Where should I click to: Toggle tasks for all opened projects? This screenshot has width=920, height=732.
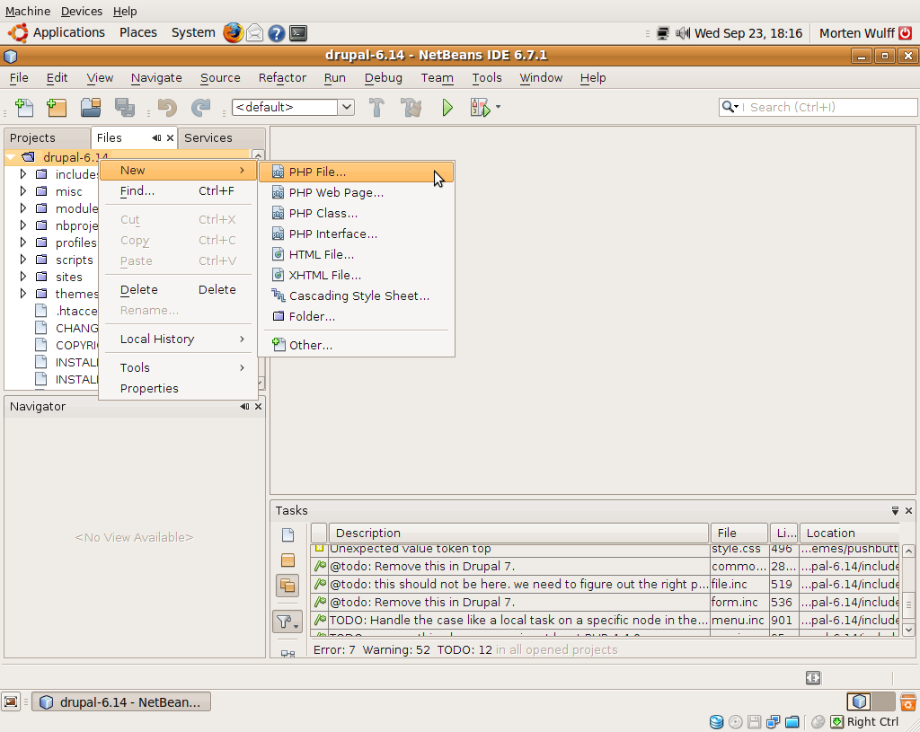287,586
